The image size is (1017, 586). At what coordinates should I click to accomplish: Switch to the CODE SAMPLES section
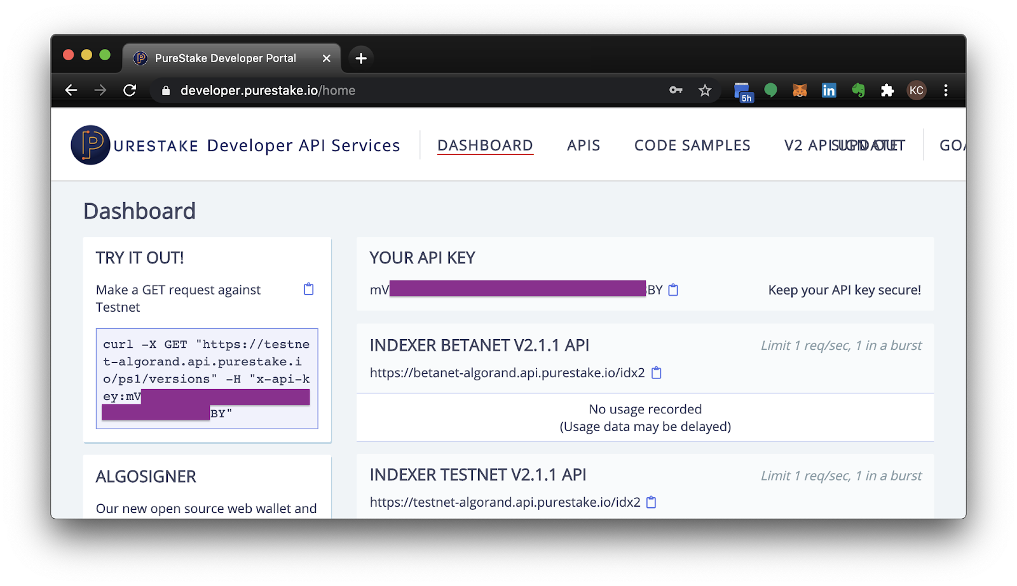point(692,145)
